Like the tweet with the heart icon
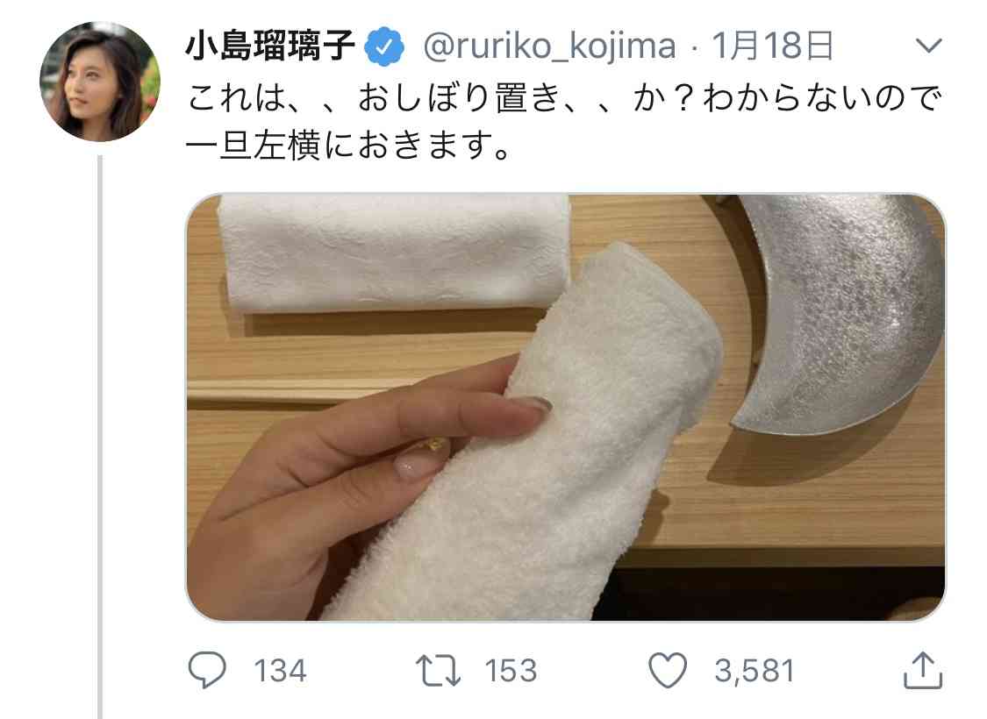 (x=668, y=670)
